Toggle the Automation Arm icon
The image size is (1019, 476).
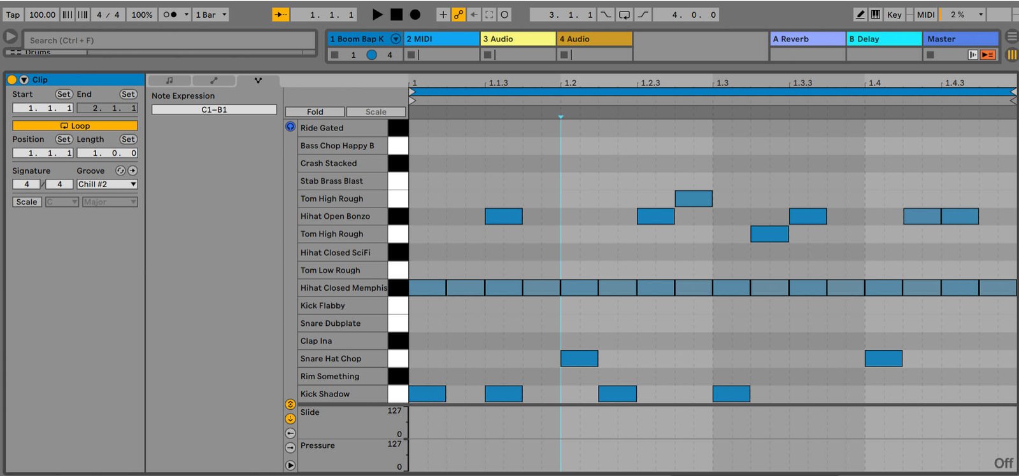459,14
